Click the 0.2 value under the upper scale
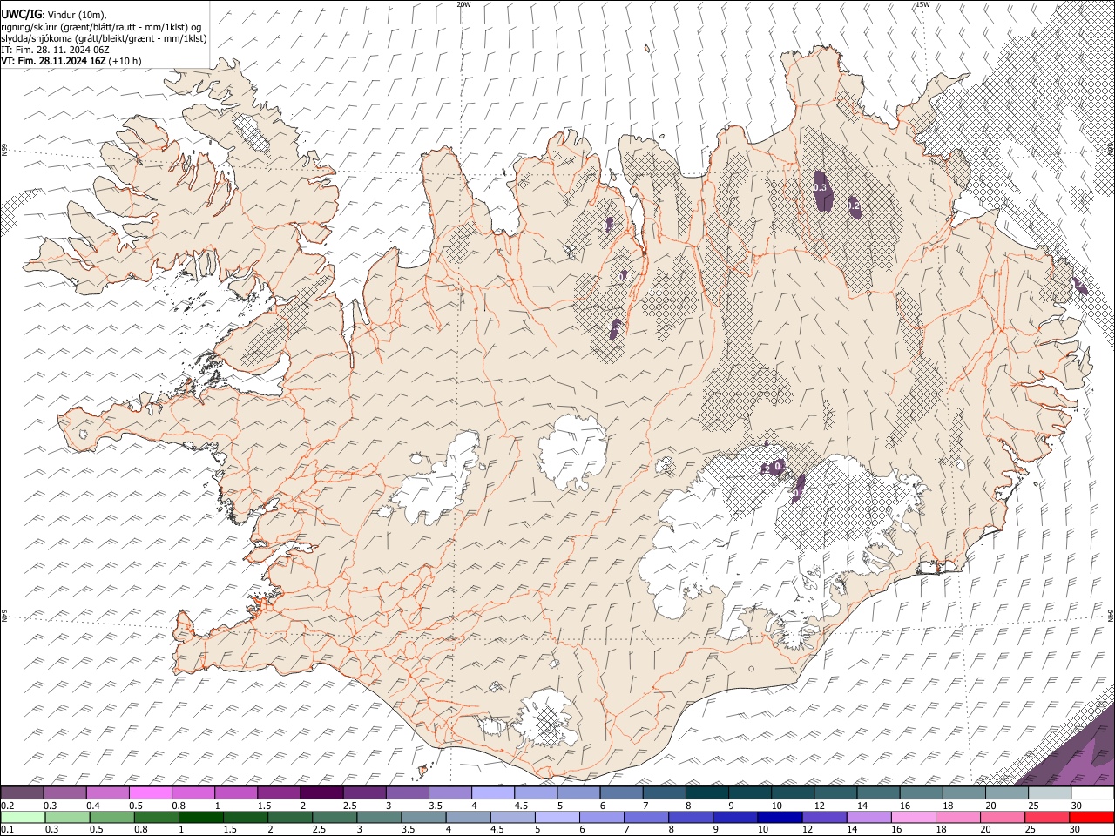This screenshot has width=1115, height=836. tap(7, 806)
